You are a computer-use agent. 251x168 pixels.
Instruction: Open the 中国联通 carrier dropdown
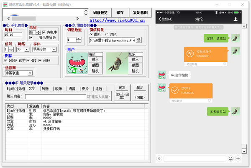click(x=30, y=73)
